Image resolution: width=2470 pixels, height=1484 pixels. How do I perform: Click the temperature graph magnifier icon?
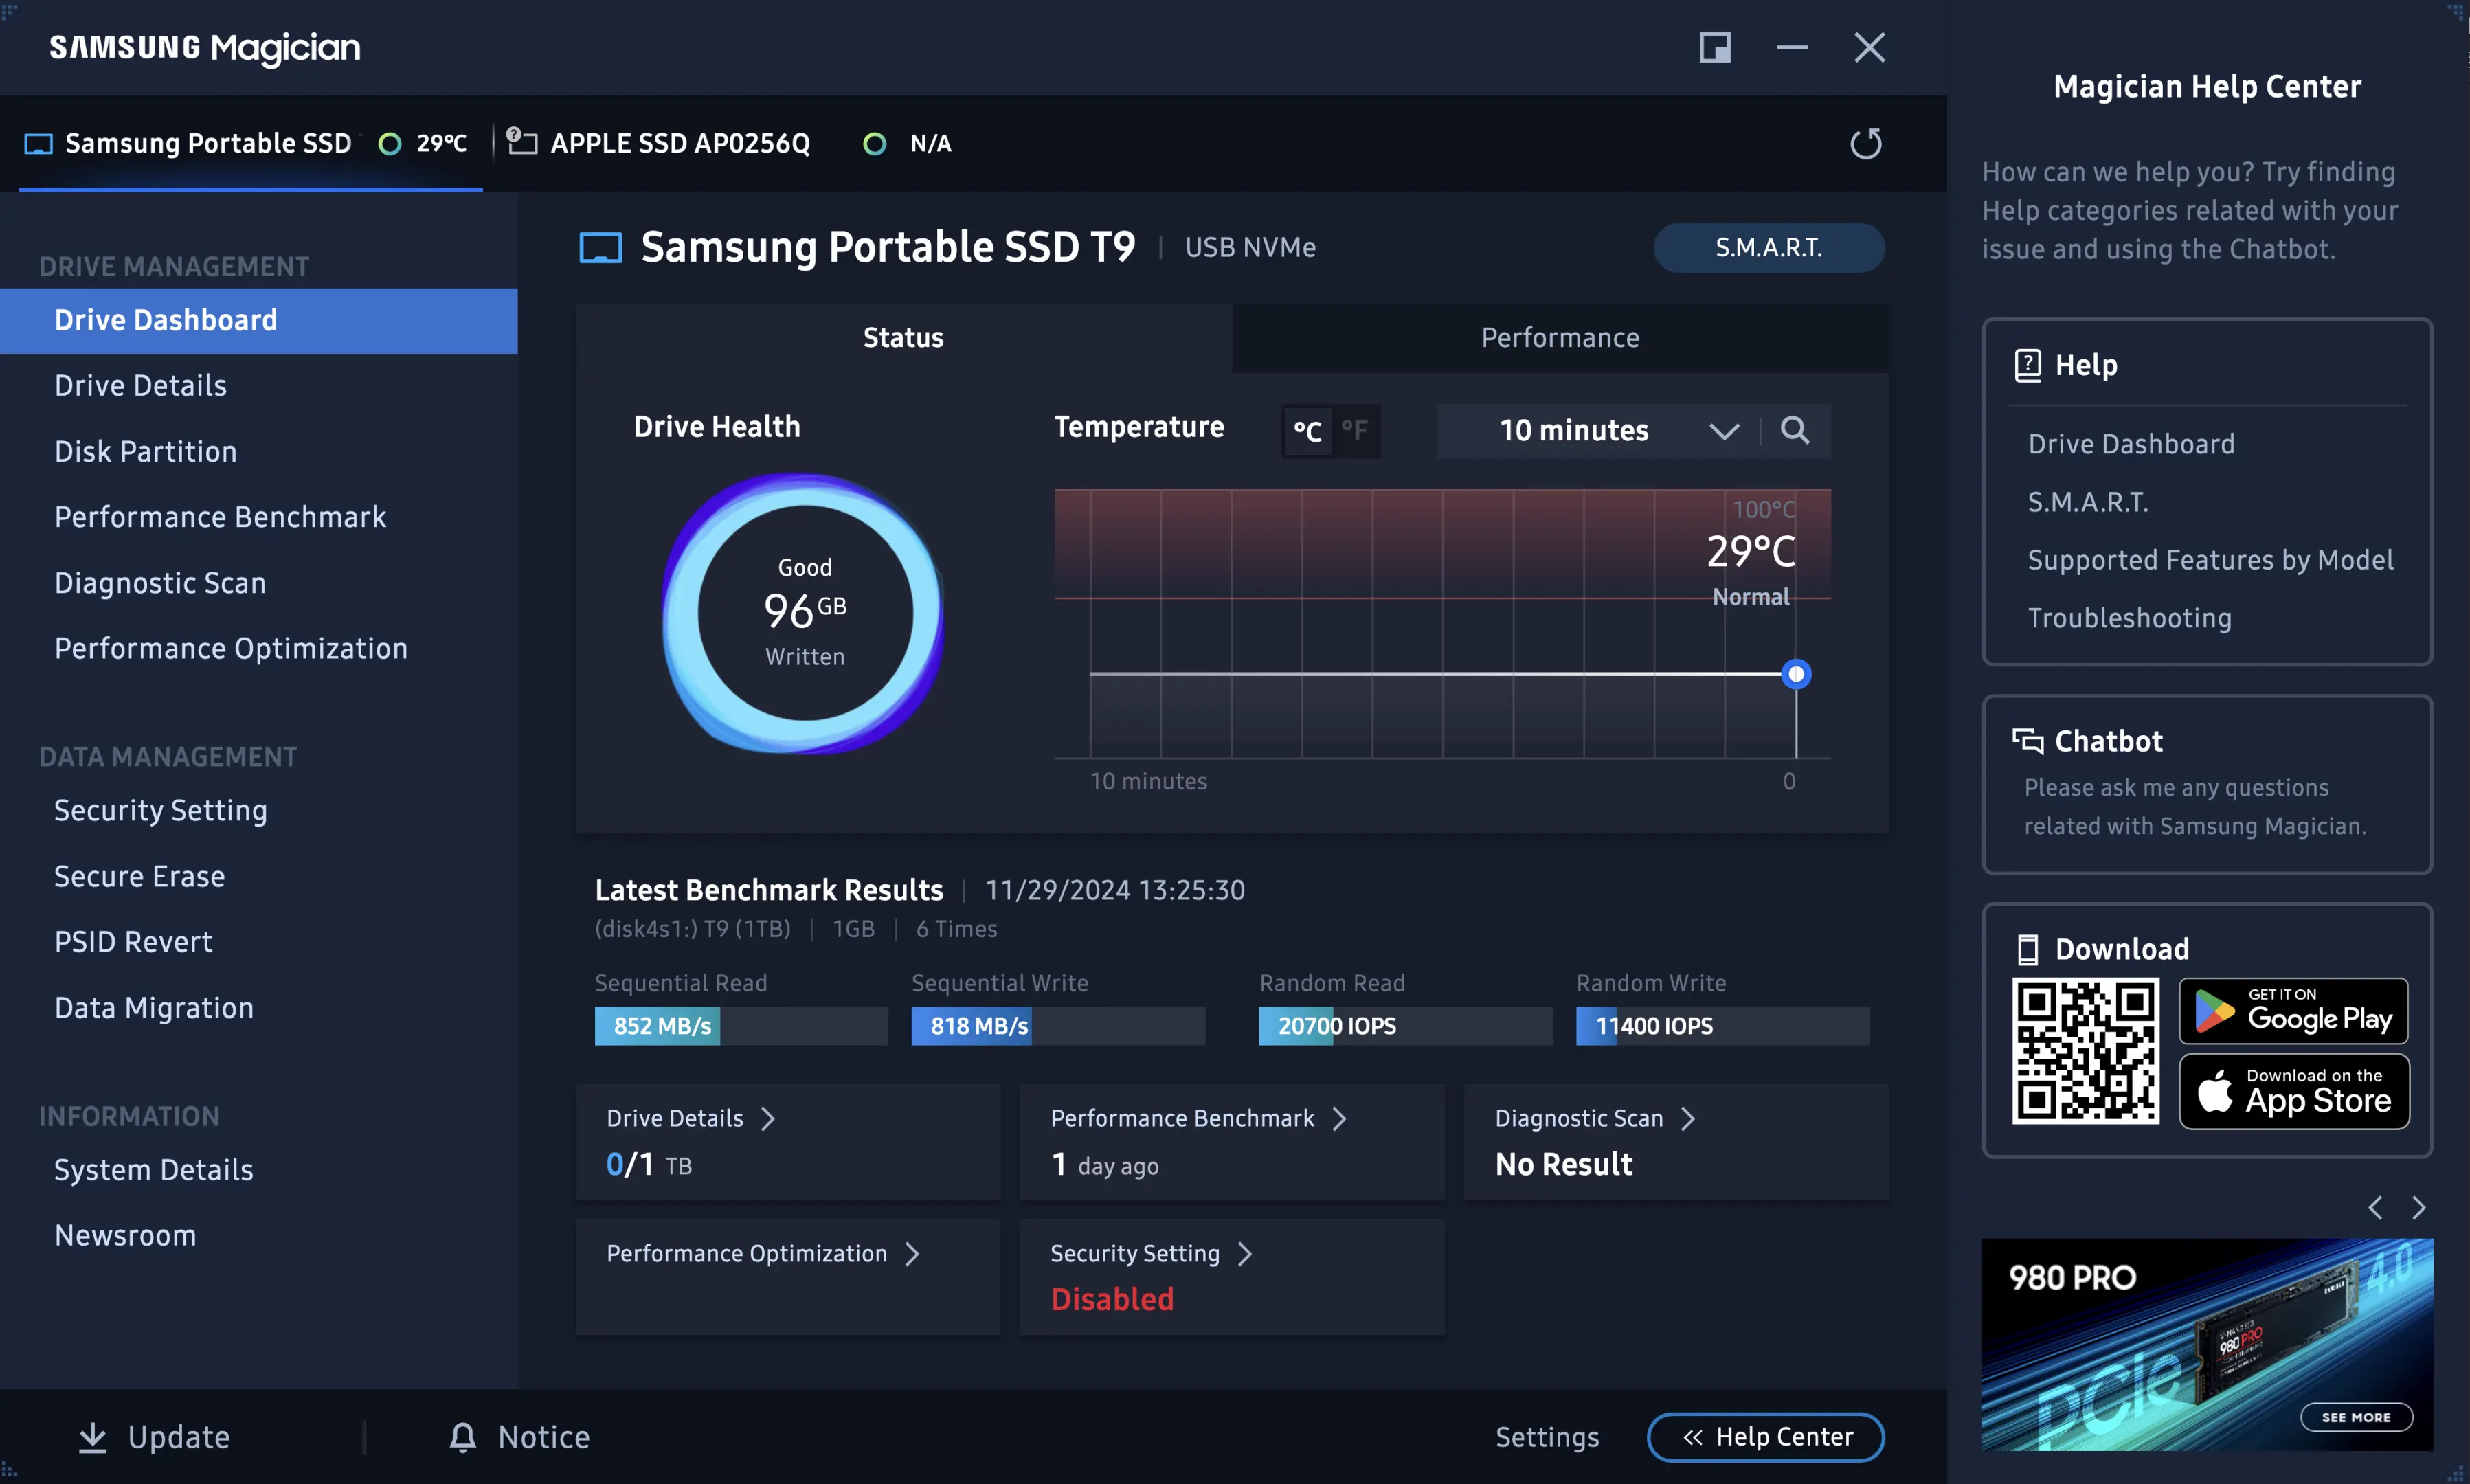point(1795,430)
